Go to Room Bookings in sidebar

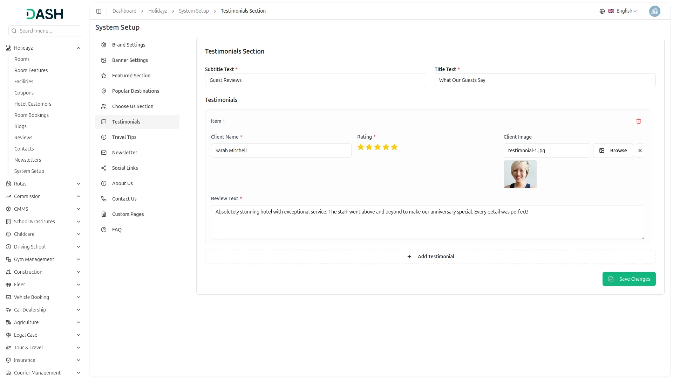point(32,115)
